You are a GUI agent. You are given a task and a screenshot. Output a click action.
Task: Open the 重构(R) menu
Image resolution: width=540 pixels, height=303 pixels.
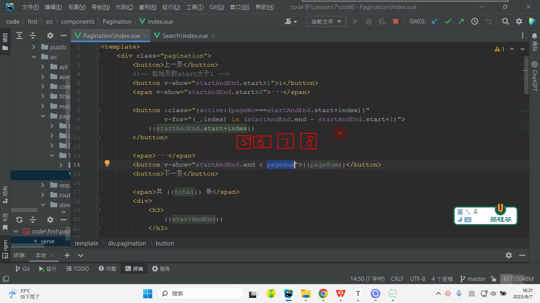tap(147, 7)
